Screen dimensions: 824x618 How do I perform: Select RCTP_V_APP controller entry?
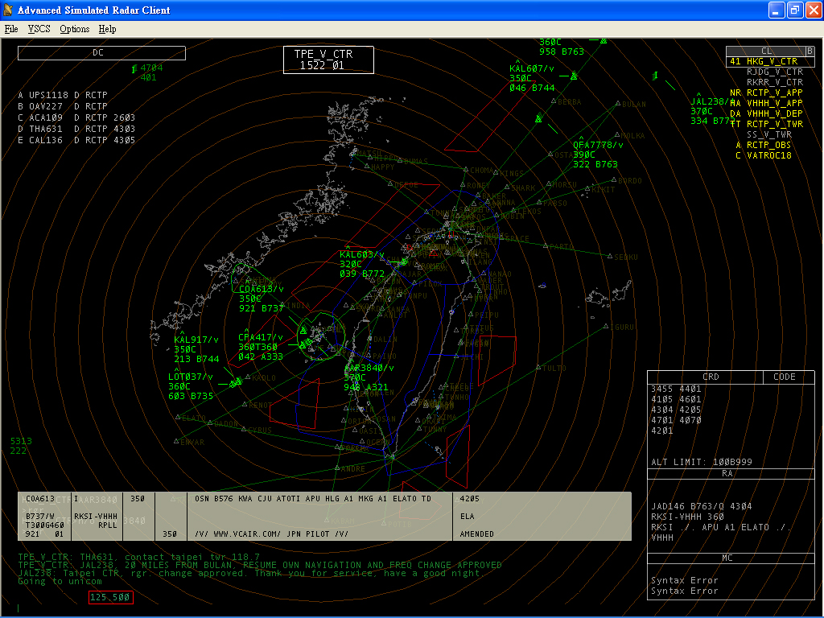pos(774,93)
